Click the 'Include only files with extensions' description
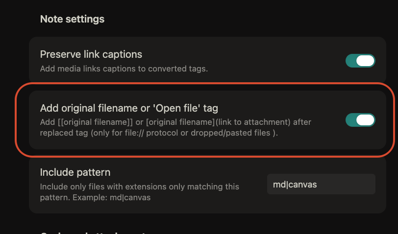Image resolution: width=398 pixels, height=234 pixels. 139,187
